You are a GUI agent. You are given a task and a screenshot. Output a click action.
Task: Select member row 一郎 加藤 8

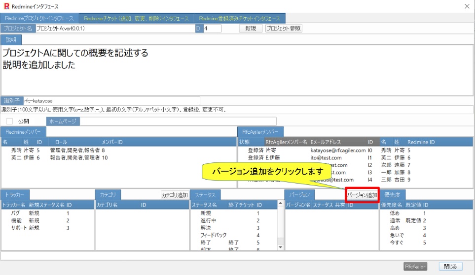click(x=355, y=172)
